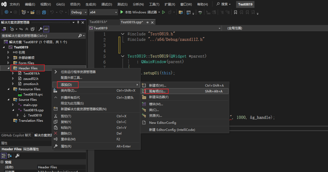Click the red X icon beside 删除(D)
Viewport: 328px width, 172px height.
tap(56, 133)
